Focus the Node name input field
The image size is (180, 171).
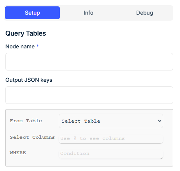click(x=89, y=61)
